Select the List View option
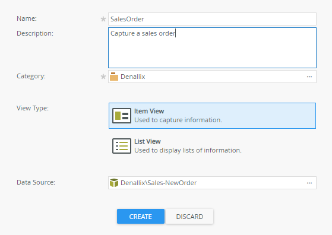 (x=212, y=146)
